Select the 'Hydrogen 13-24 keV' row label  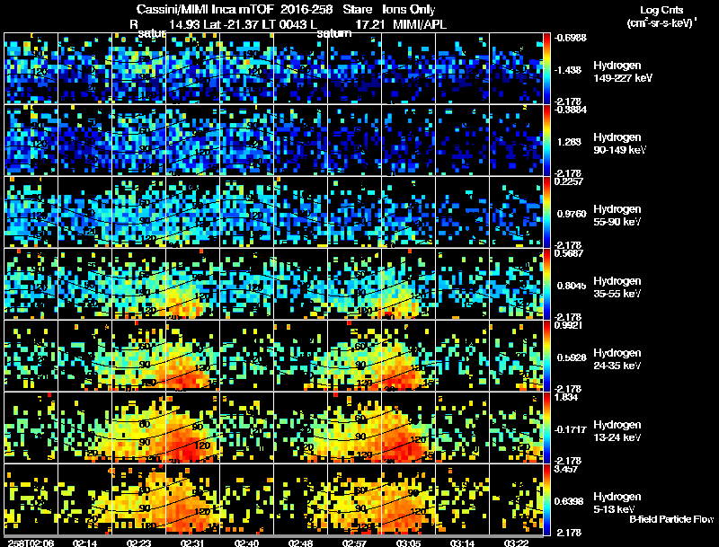(617, 431)
